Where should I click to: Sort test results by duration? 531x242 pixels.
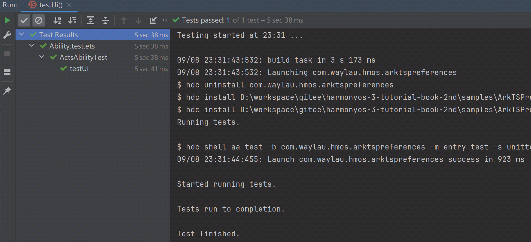(x=72, y=20)
